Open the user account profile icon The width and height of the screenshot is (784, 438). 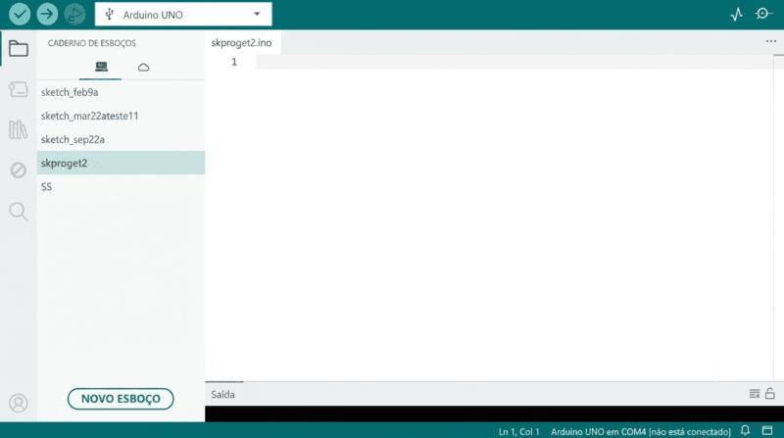point(19,403)
